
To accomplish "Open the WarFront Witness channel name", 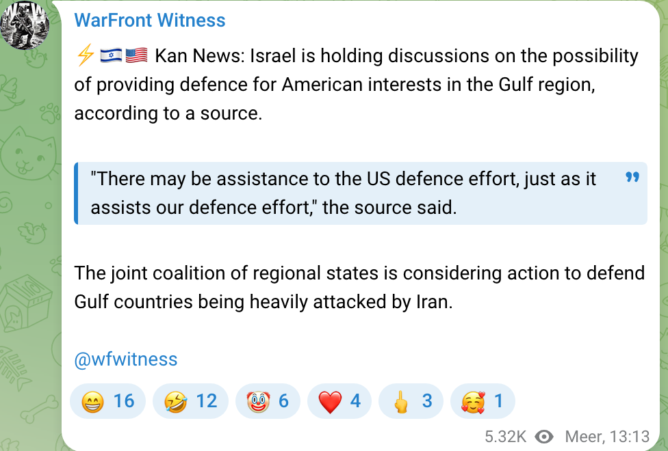I will click(x=150, y=20).
